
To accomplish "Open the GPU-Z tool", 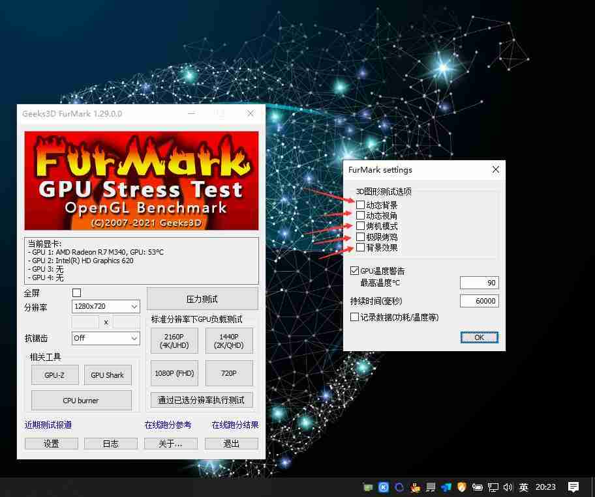I will [x=55, y=375].
